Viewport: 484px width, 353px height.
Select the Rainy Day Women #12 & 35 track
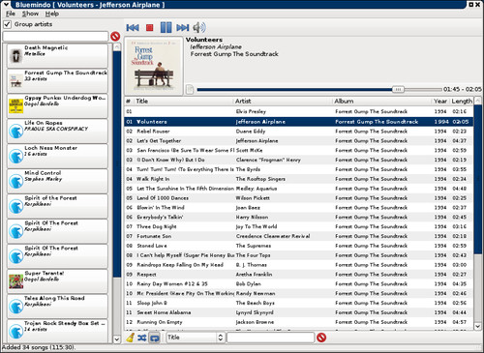coord(299,284)
